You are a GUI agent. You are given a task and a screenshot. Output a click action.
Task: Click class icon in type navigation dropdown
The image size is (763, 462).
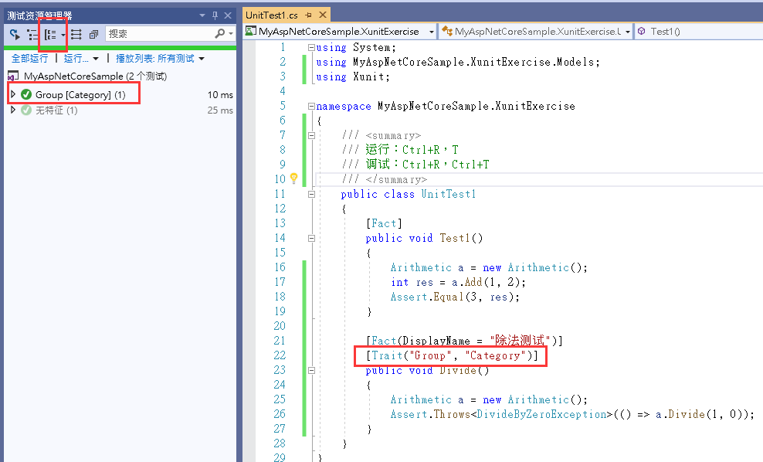click(x=446, y=32)
